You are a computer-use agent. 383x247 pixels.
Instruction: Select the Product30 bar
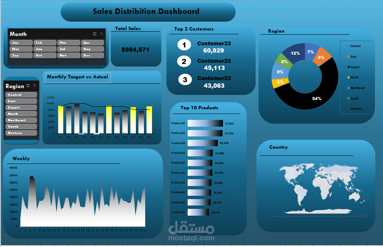(x=205, y=123)
